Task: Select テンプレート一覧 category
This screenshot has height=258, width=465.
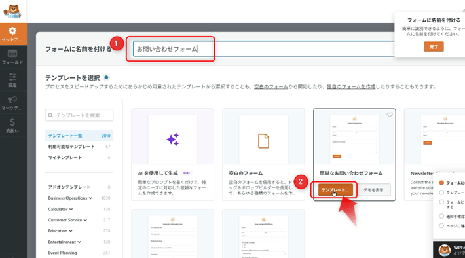Action: pyautogui.click(x=79, y=136)
